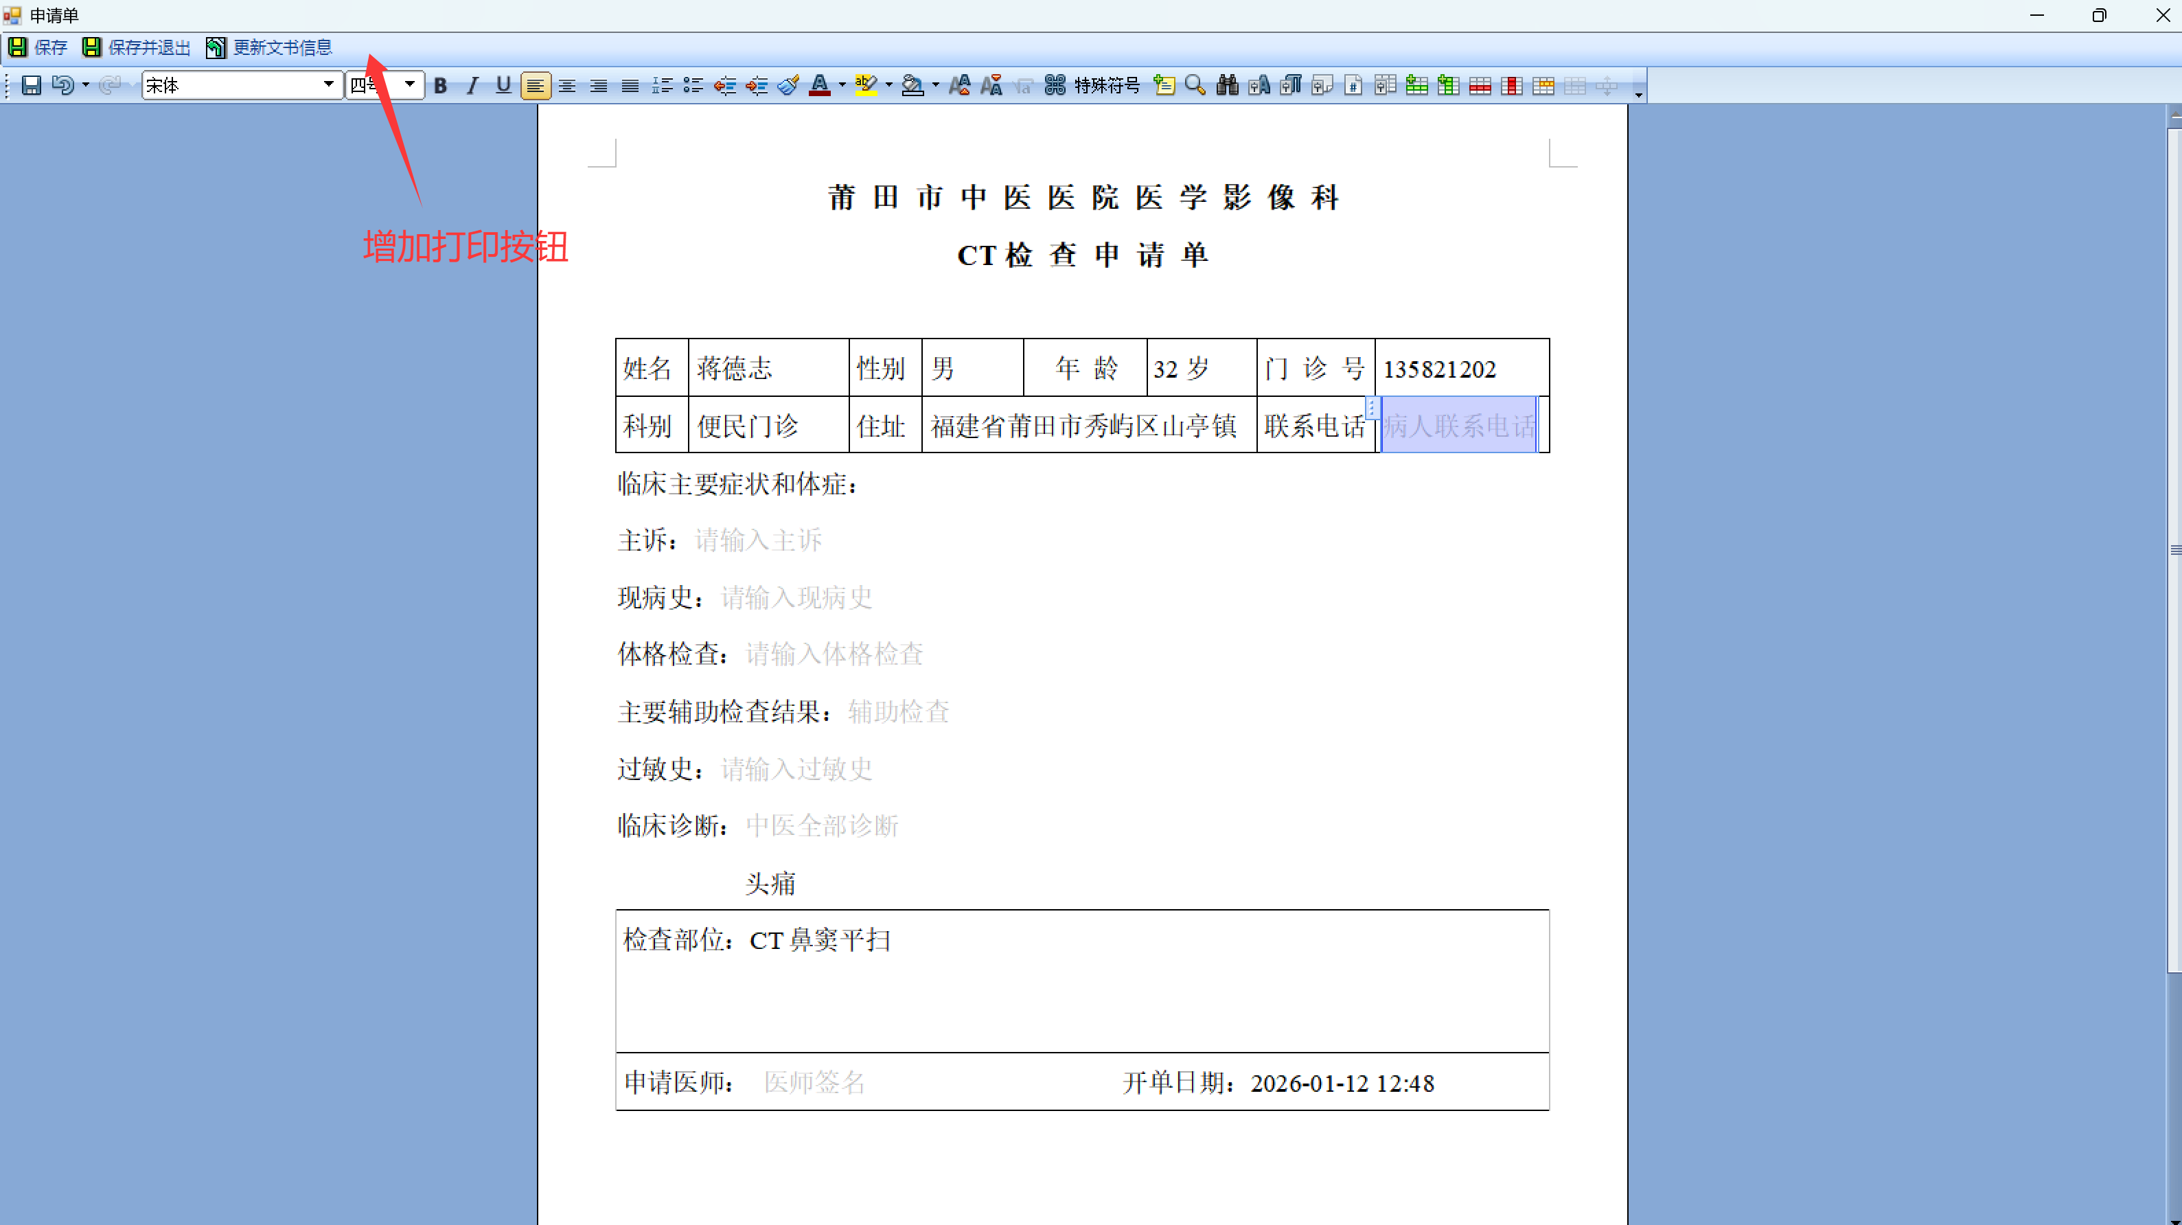Toggle underline formatting
Screen dimensions: 2182x1225
[503, 86]
